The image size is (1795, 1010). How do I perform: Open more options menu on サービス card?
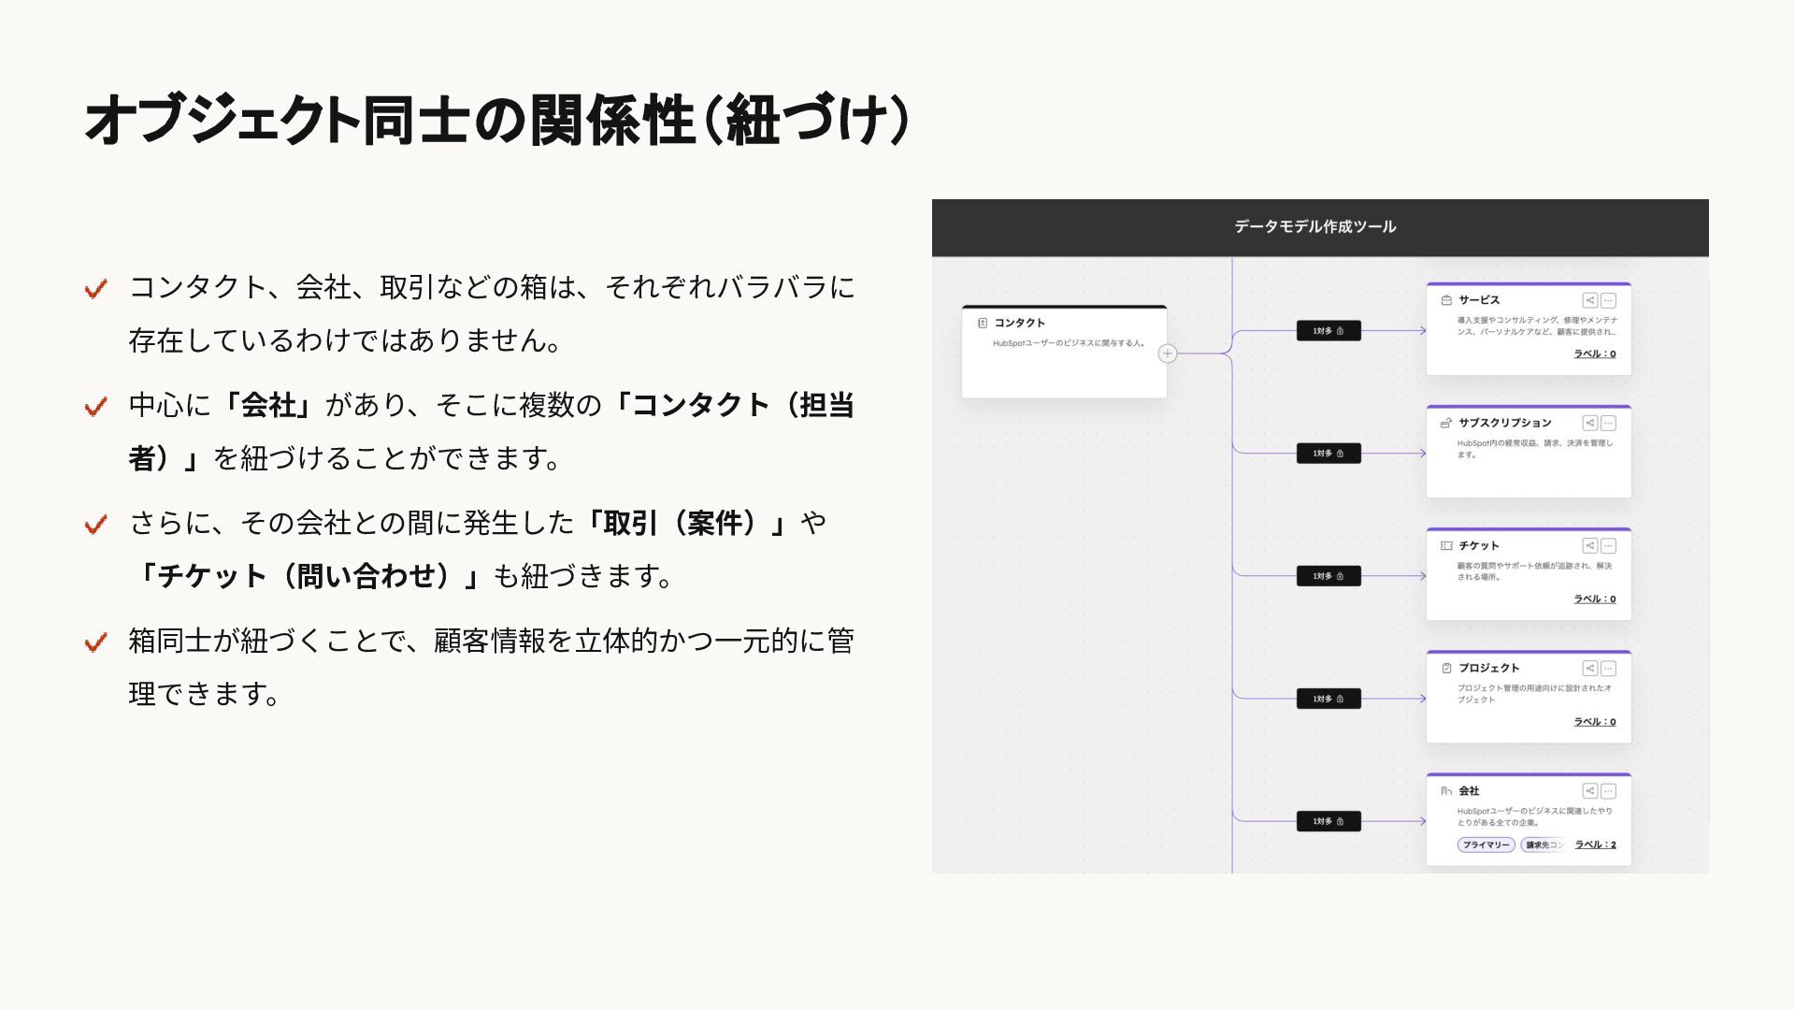(x=1608, y=300)
